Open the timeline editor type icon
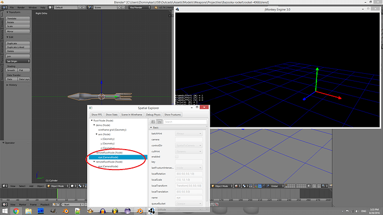 click(4, 204)
